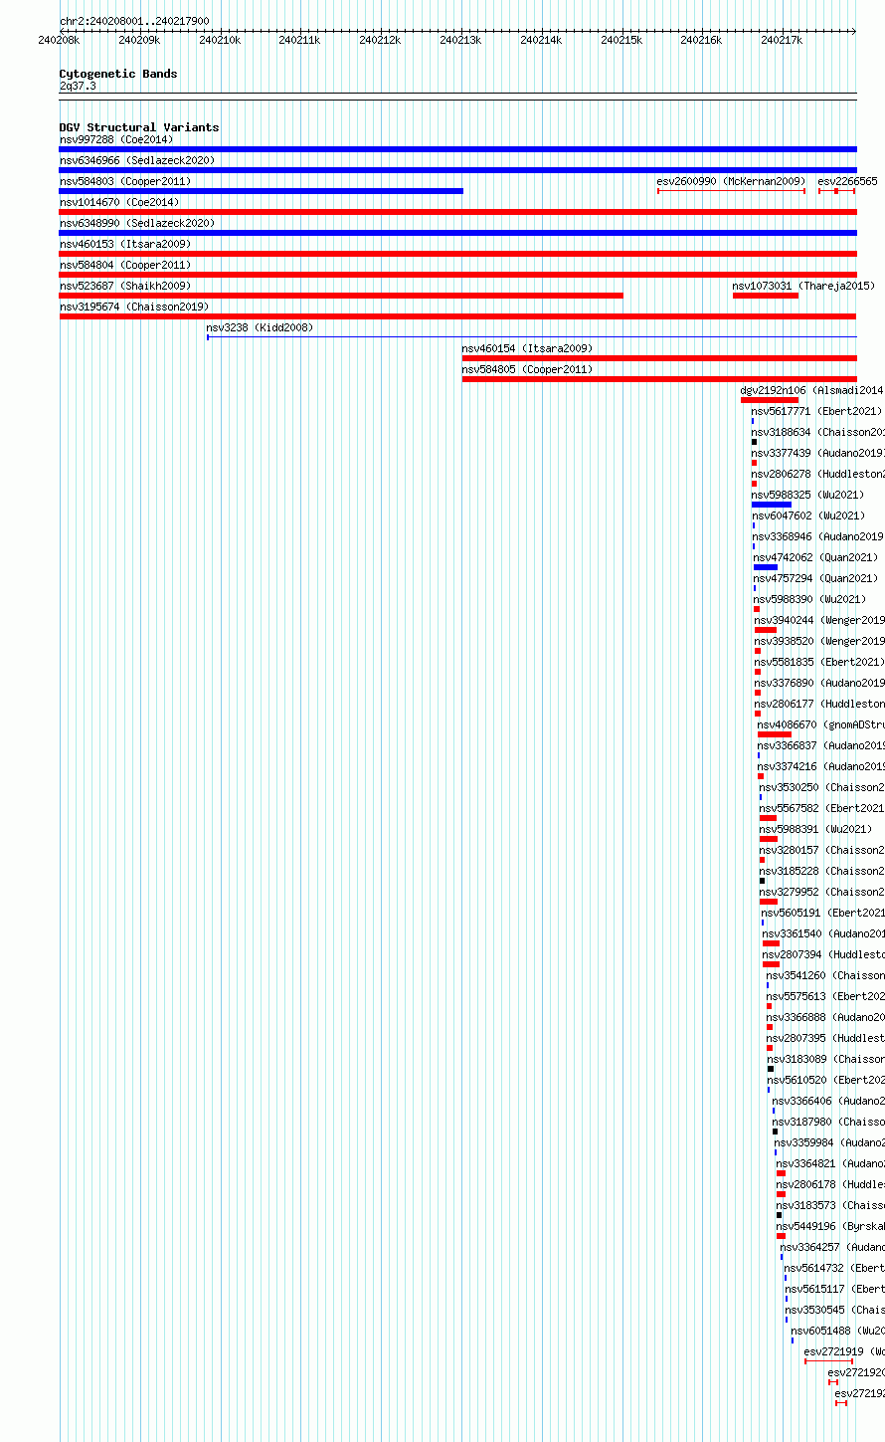Select the nsv5617771 (Ebert2021) label
885x1442 pixels.
816,411
